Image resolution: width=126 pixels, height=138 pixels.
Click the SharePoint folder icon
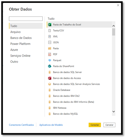[x=50, y=66]
